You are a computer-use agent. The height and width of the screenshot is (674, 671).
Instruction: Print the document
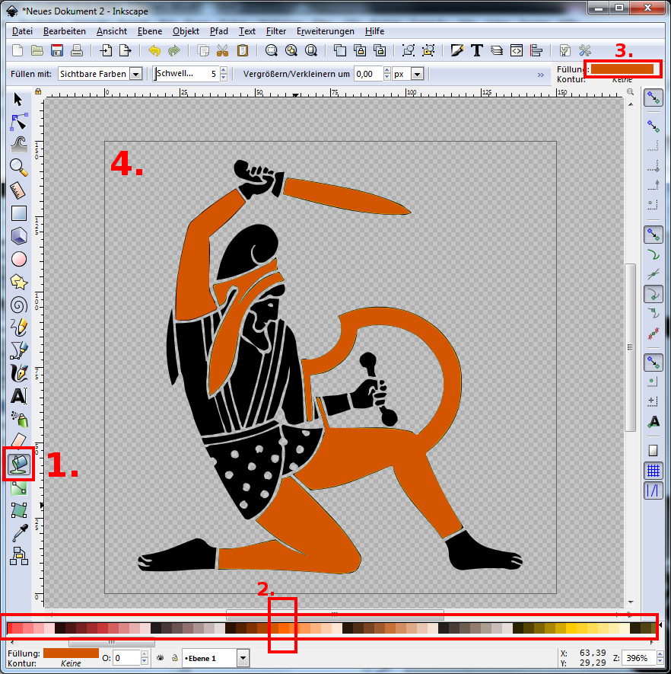coord(76,51)
